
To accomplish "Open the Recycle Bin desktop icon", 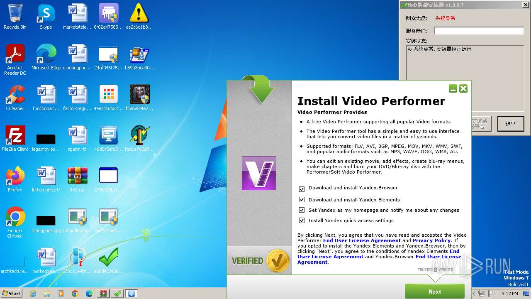I will coord(15,17).
